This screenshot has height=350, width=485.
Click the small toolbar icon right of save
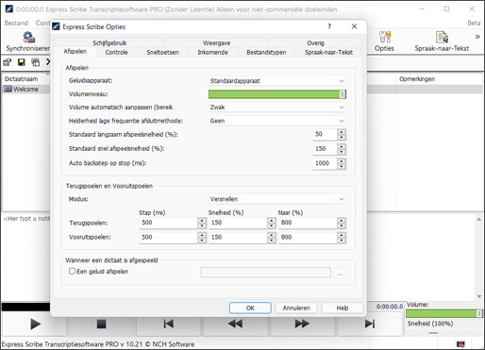36,62
